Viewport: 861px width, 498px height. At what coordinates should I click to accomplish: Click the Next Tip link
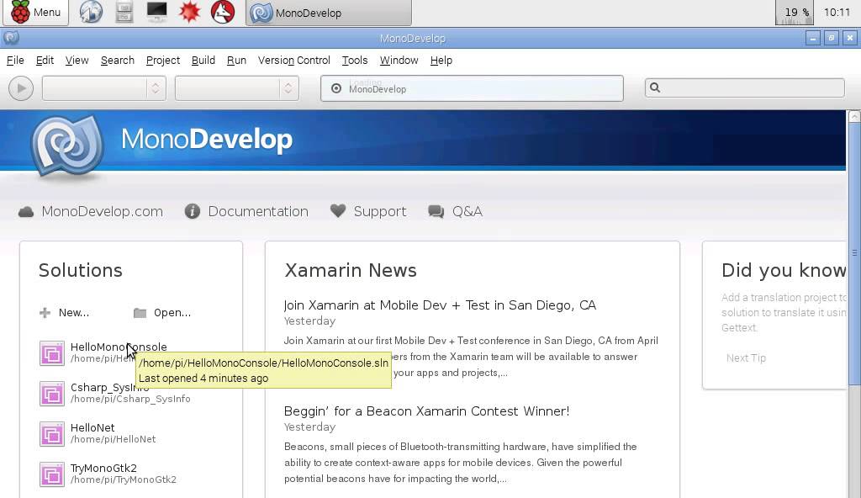tap(746, 358)
